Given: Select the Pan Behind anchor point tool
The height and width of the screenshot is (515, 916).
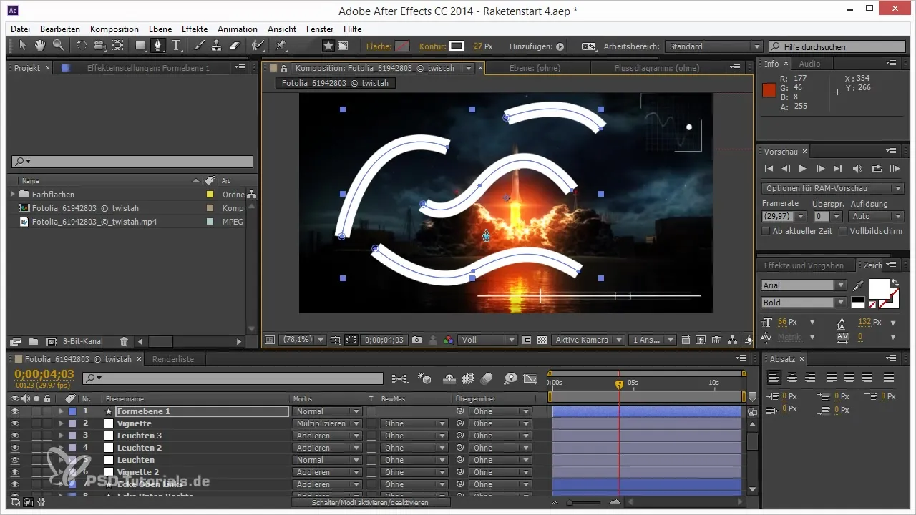Looking at the screenshot, I should point(117,46).
